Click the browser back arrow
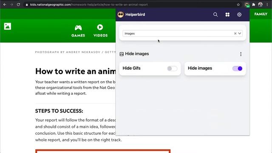 tap(5, 5)
